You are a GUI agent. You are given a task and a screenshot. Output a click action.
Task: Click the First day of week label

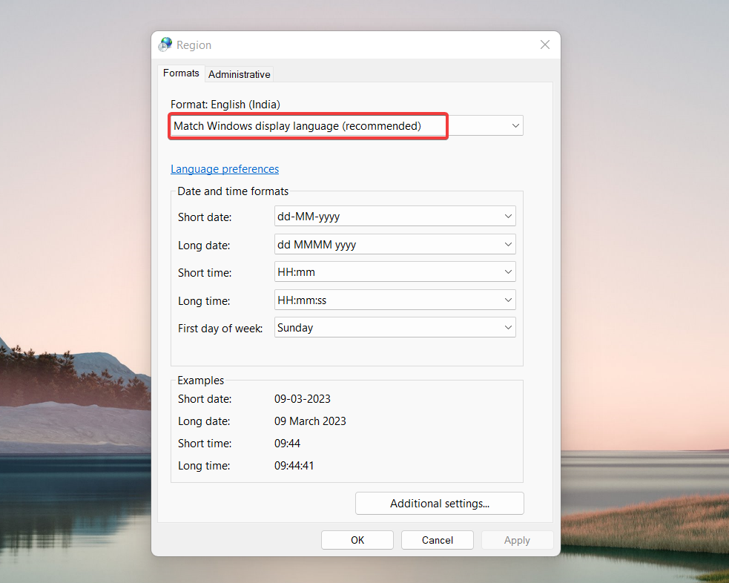click(220, 329)
